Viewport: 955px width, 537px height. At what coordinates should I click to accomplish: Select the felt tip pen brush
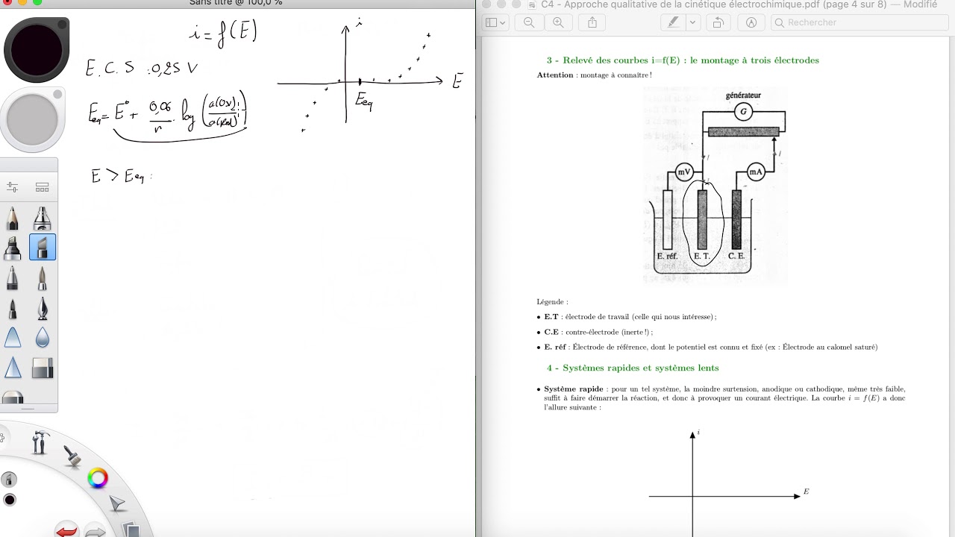tap(13, 308)
